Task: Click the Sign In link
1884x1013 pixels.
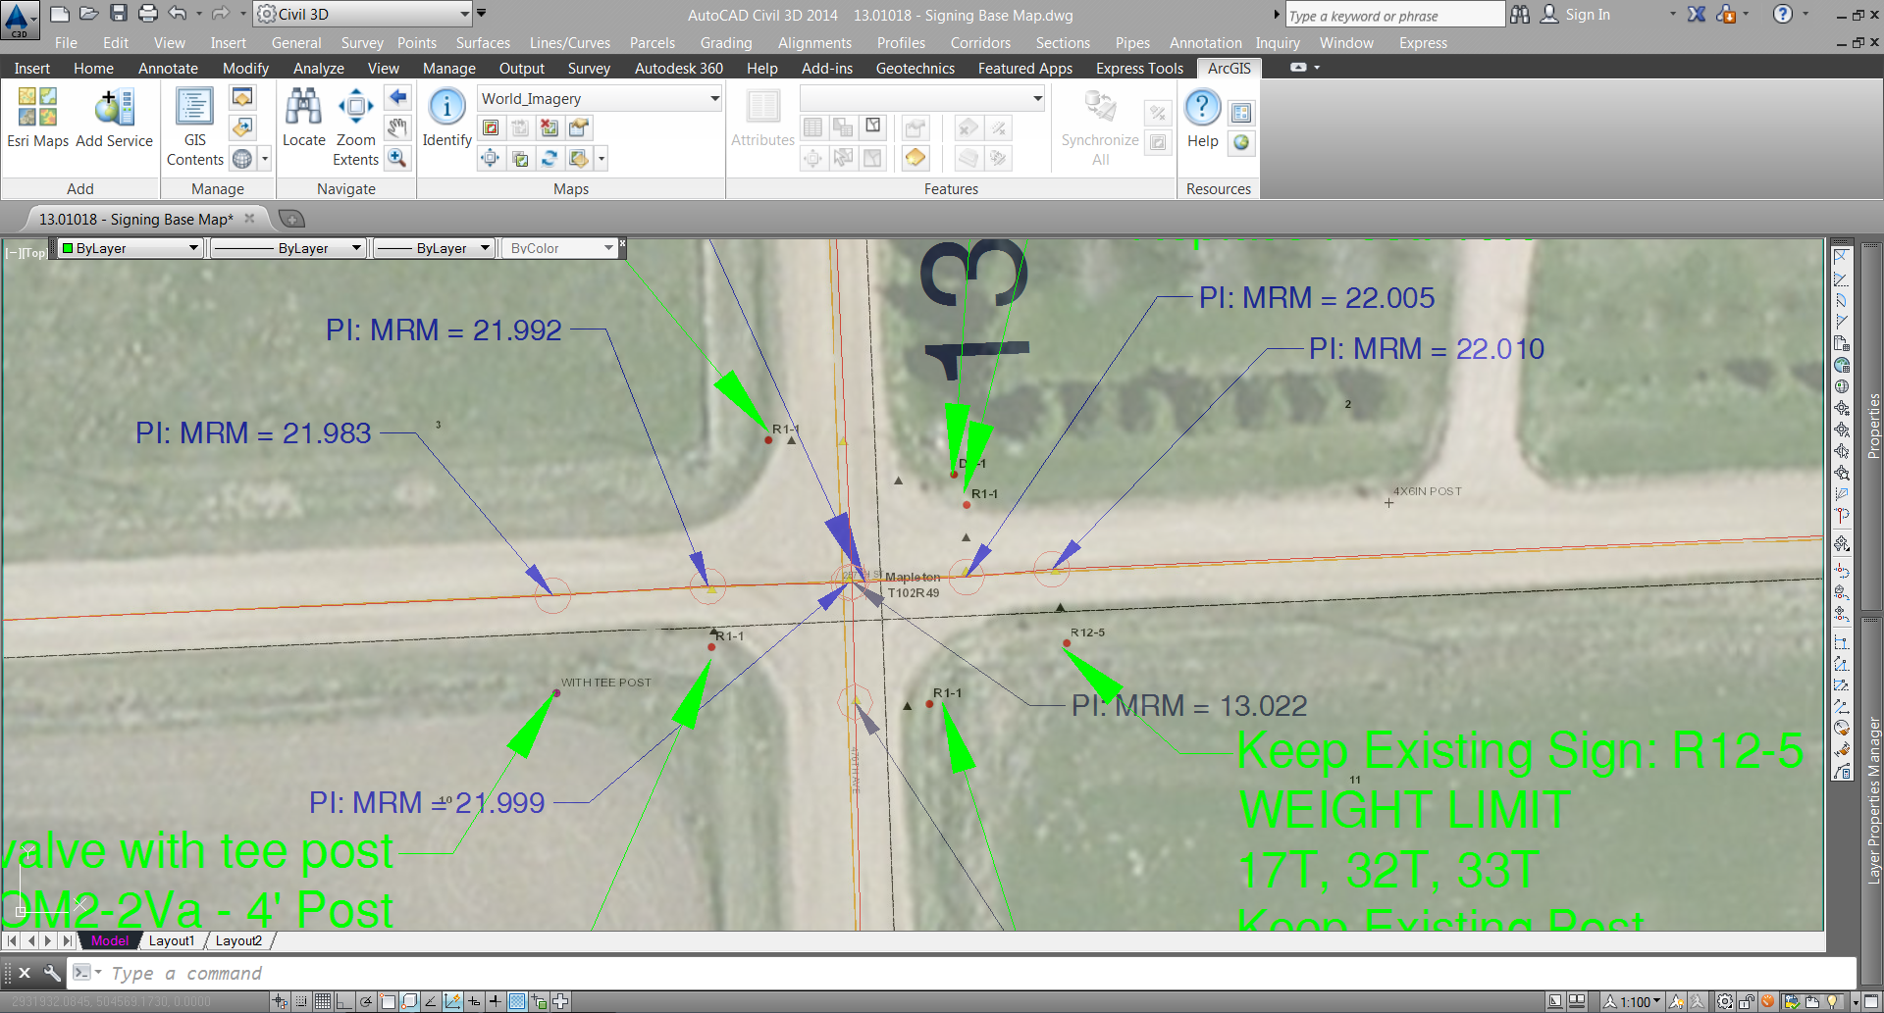Action: click(1587, 15)
